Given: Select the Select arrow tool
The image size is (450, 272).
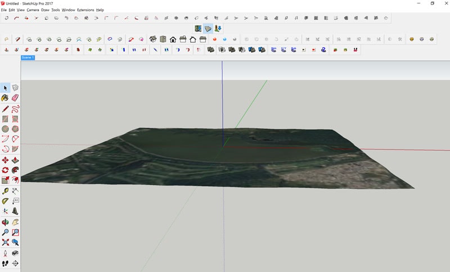Looking at the screenshot, I should pos(5,88).
